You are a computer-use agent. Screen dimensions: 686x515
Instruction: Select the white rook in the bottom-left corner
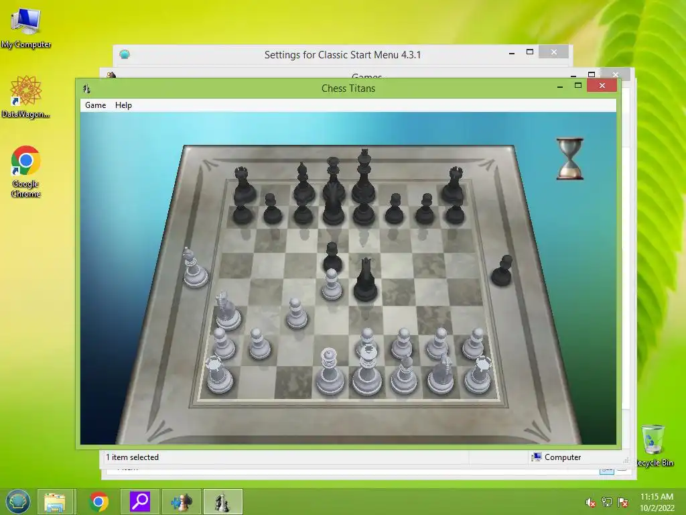coord(219,374)
